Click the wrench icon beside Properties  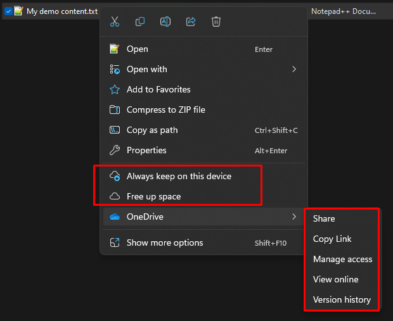(115, 150)
